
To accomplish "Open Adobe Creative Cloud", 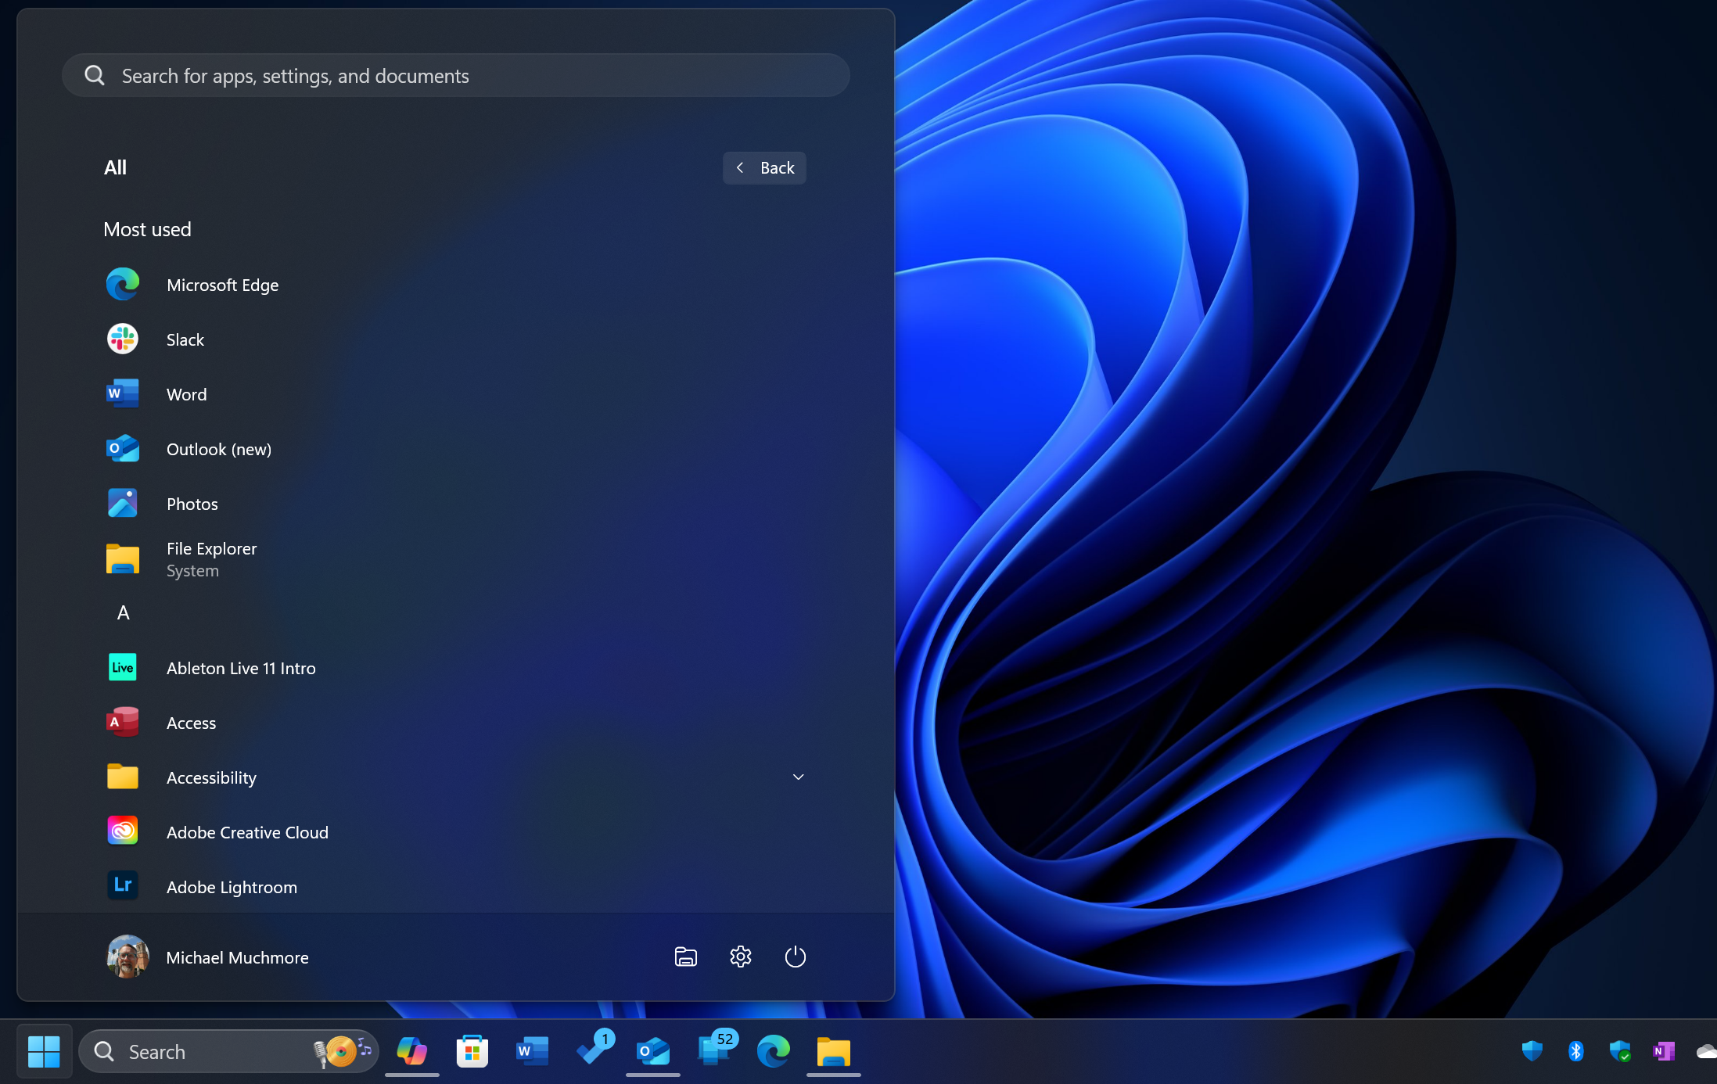I will pos(247,831).
